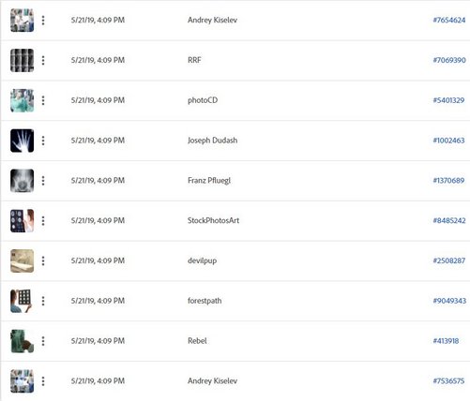Show the actions menu for StockPhotosArt
This screenshot has height=401, width=470.
(43, 221)
